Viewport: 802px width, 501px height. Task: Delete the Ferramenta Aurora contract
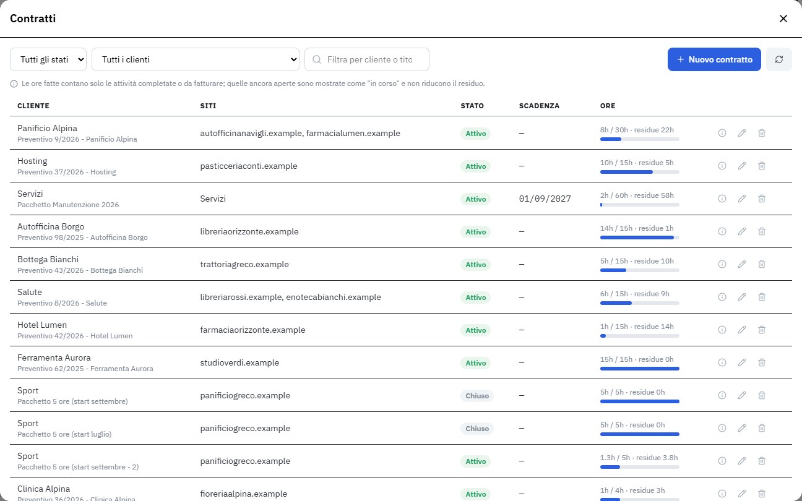click(762, 362)
